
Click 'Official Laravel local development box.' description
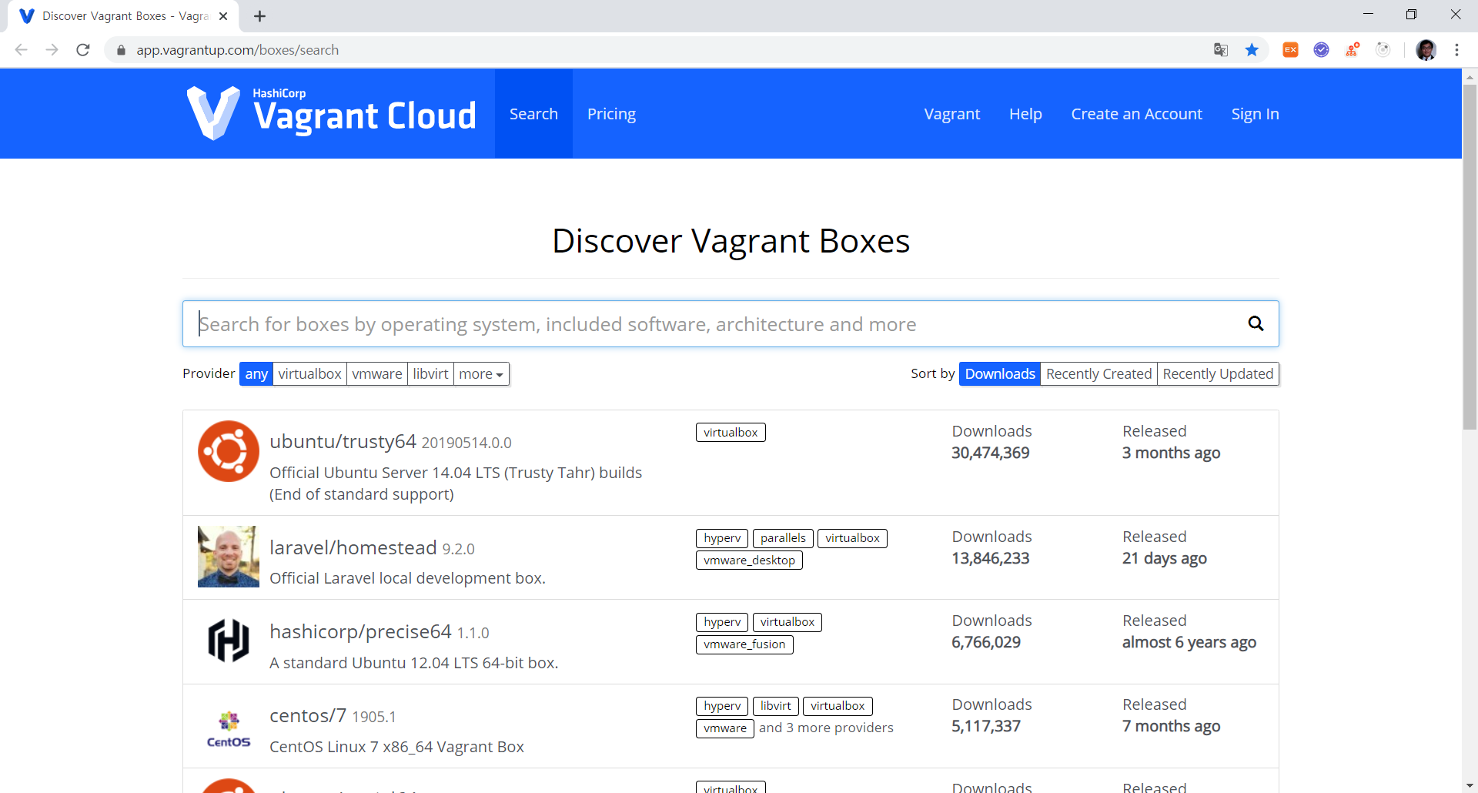click(407, 578)
